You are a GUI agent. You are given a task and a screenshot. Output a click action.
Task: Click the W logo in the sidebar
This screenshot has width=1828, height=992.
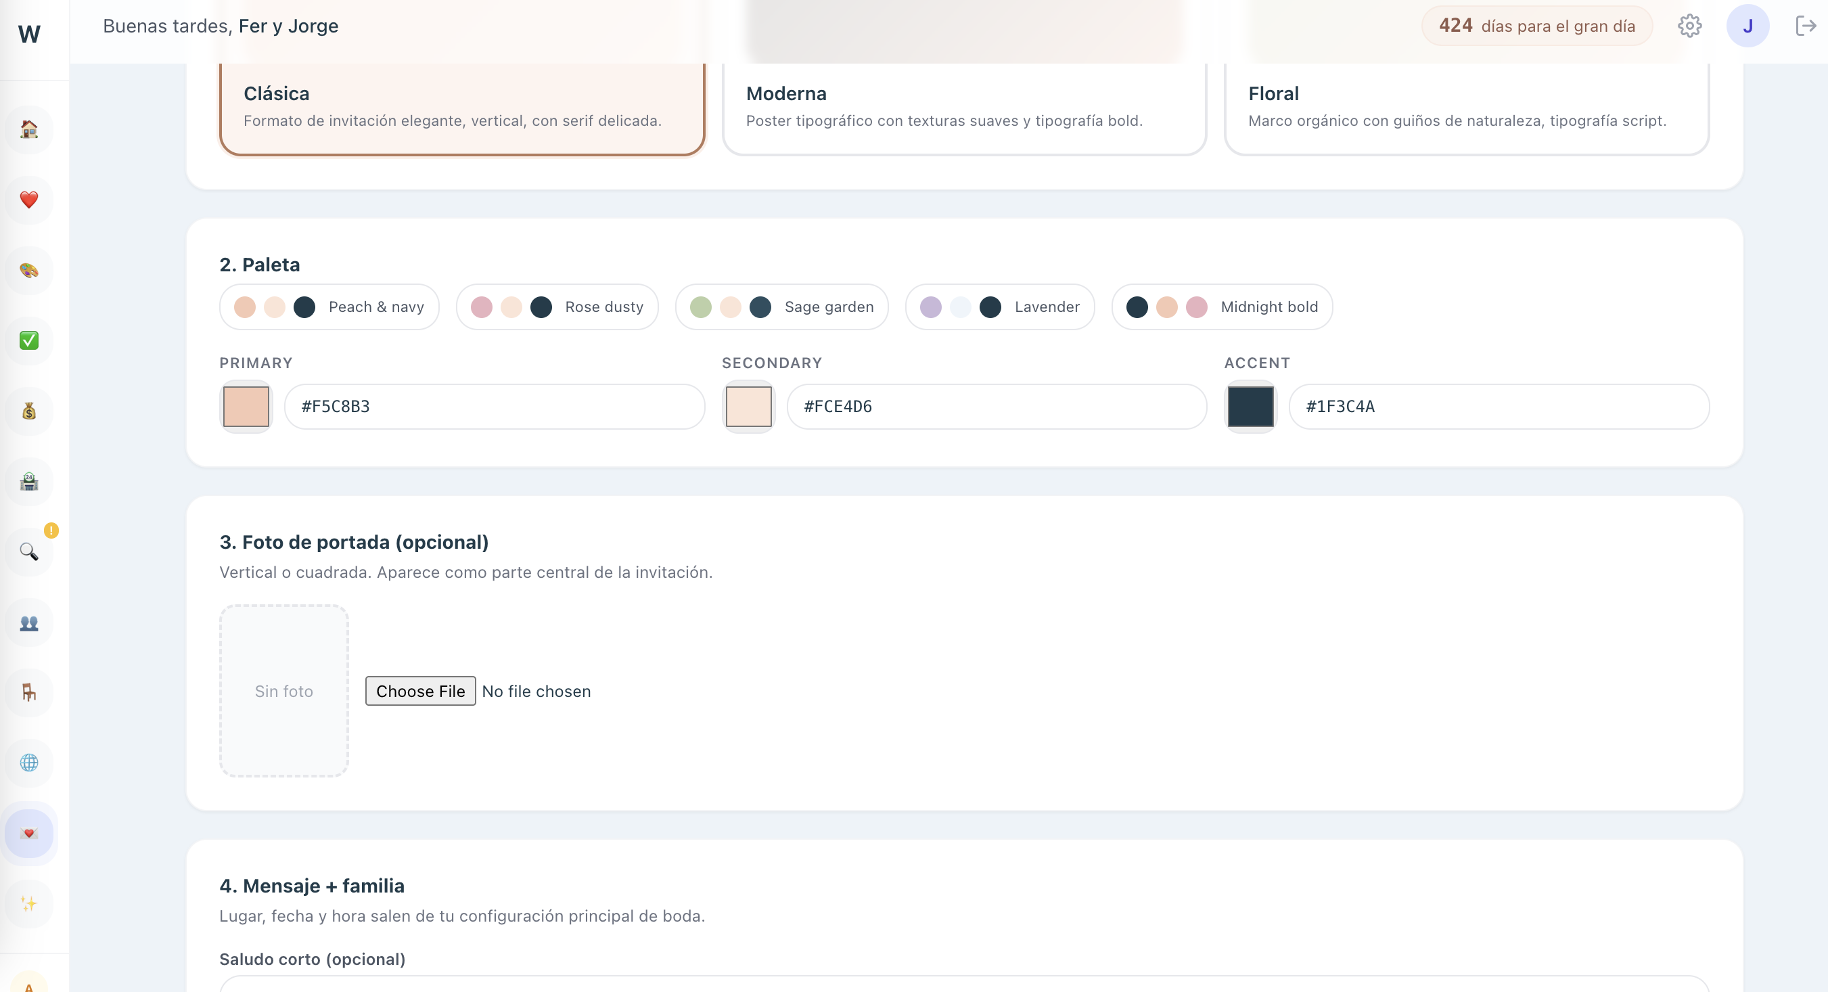point(29,33)
